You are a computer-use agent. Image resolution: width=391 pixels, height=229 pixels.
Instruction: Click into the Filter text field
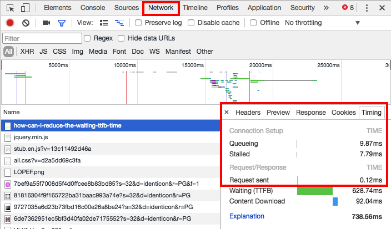pos(42,39)
